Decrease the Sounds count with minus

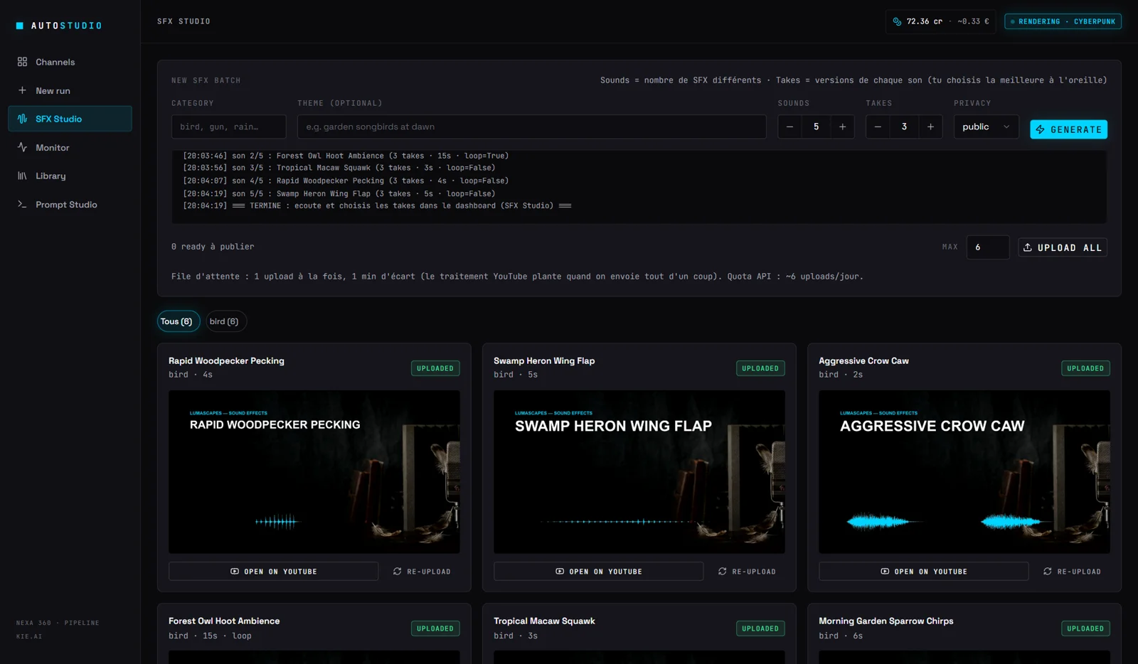[x=789, y=127]
